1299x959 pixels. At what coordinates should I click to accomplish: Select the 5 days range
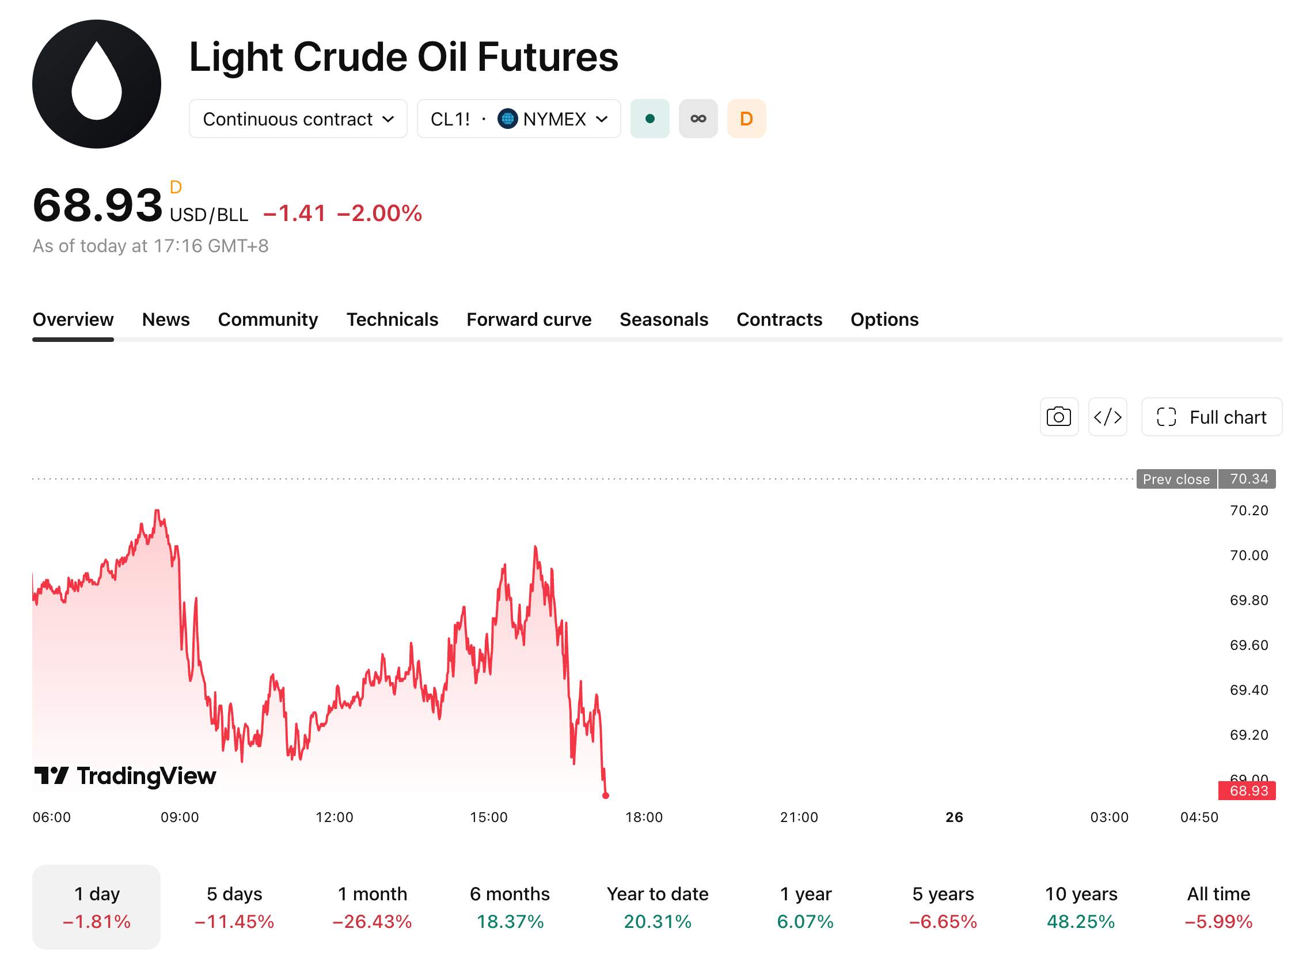234,908
